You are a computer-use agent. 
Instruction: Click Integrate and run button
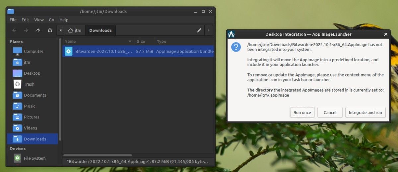click(x=365, y=112)
